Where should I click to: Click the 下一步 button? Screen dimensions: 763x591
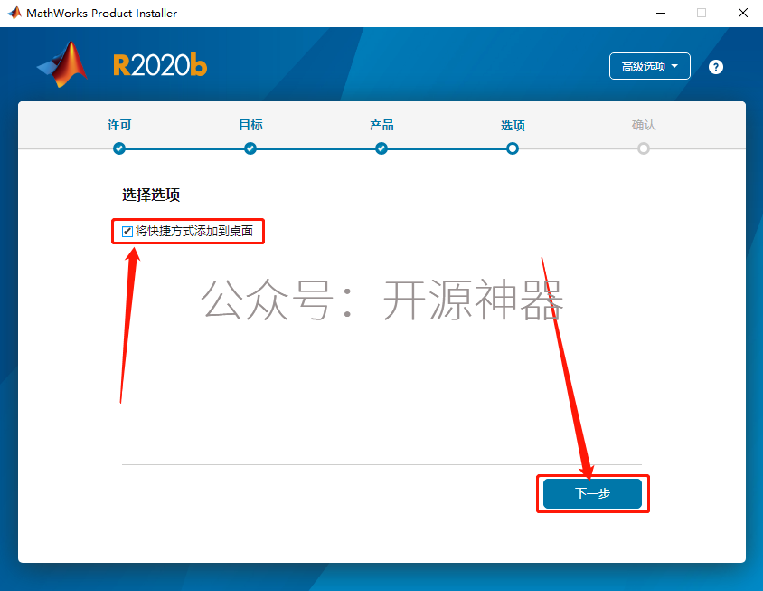click(x=592, y=493)
